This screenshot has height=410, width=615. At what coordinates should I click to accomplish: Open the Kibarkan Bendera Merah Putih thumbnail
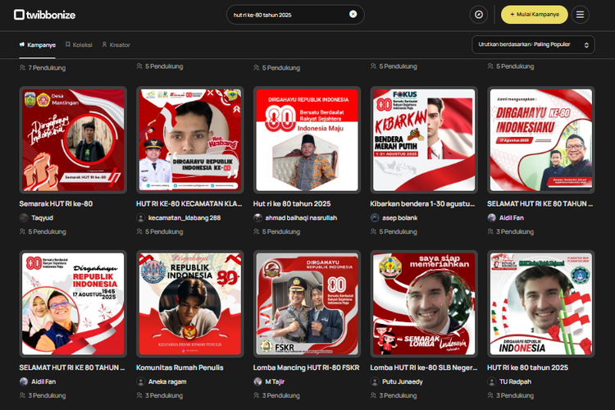click(424, 140)
